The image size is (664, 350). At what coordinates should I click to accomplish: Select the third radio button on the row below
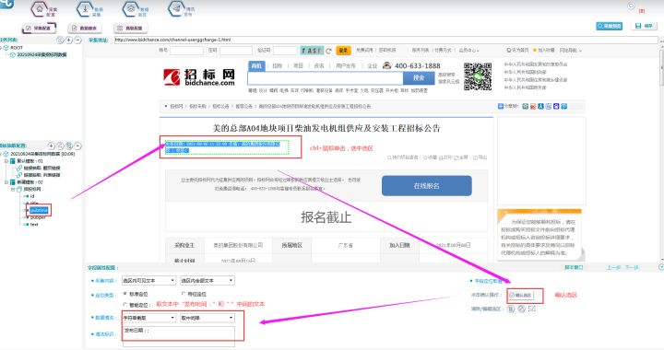pyautogui.click(x=125, y=304)
